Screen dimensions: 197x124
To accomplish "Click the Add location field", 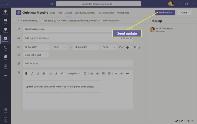I will pos(78,64).
